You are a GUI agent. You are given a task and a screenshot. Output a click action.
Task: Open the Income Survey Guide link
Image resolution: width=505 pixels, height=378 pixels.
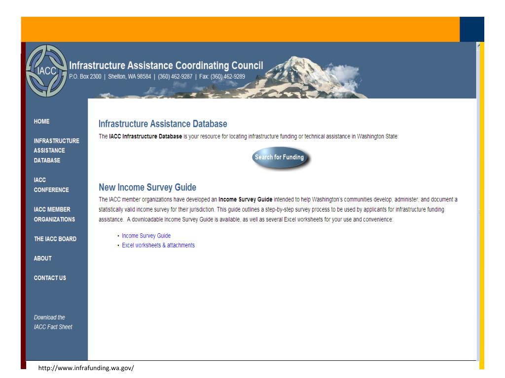point(146,236)
